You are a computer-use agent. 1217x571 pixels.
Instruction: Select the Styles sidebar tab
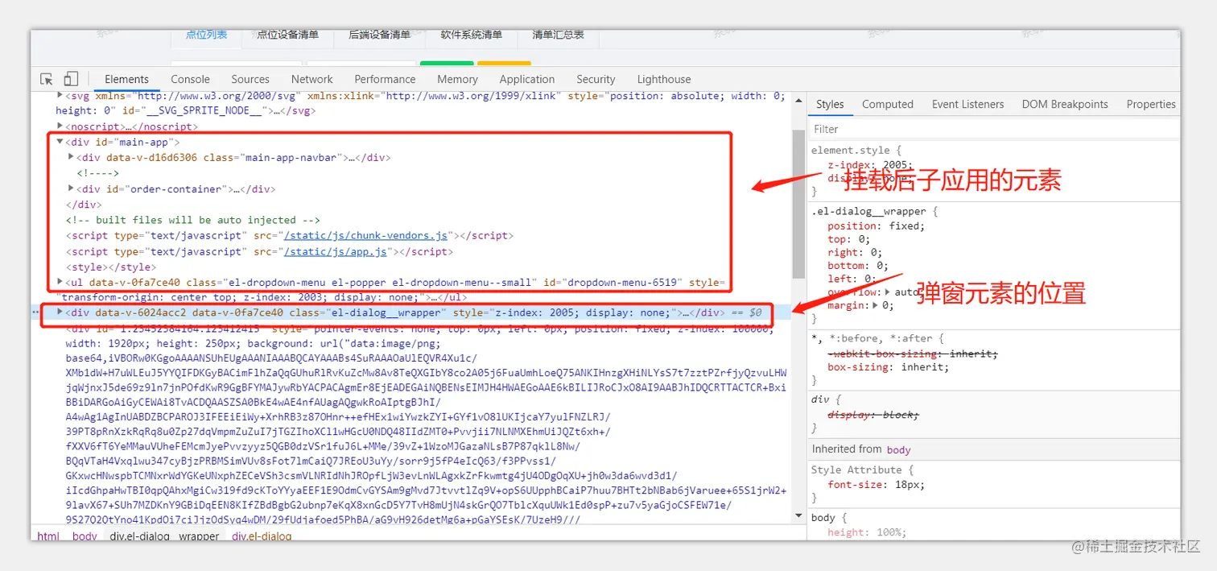coord(830,104)
